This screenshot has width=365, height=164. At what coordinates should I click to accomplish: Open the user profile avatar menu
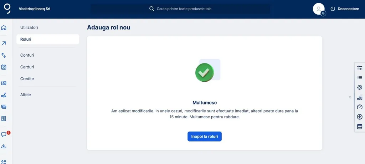[x=318, y=9]
